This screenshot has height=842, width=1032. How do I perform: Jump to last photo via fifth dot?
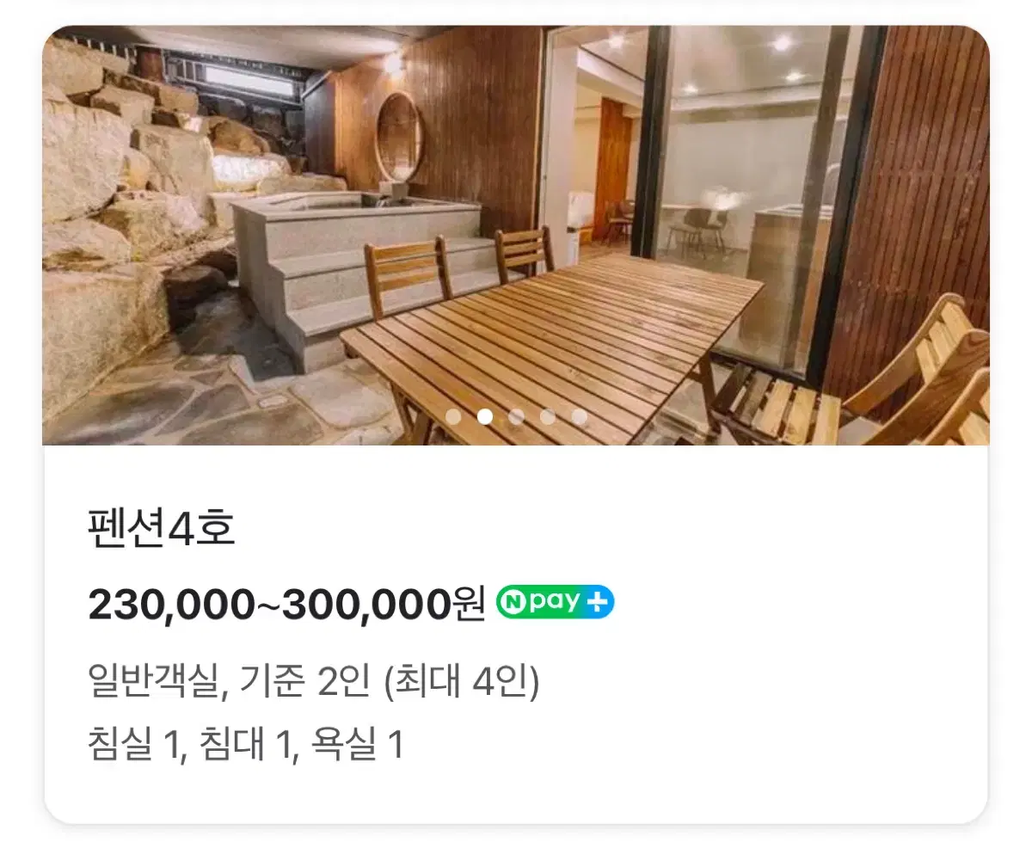[x=580, y=417]
